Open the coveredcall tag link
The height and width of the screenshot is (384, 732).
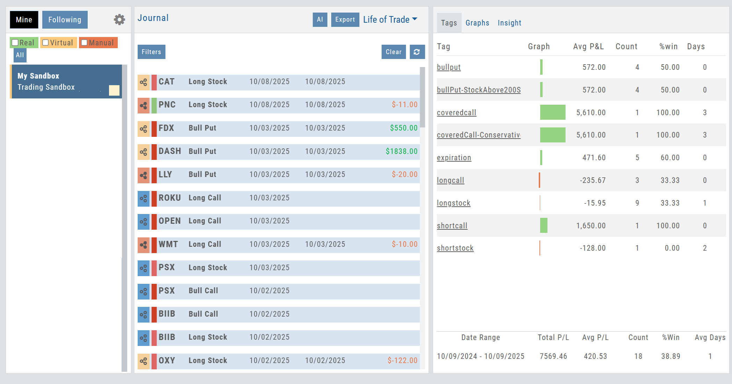(x=456, y=112)
